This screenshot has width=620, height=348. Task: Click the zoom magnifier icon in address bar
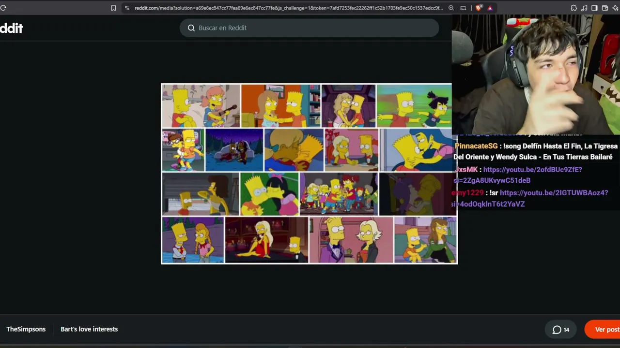pyautogui.click(x=451, y=8)
